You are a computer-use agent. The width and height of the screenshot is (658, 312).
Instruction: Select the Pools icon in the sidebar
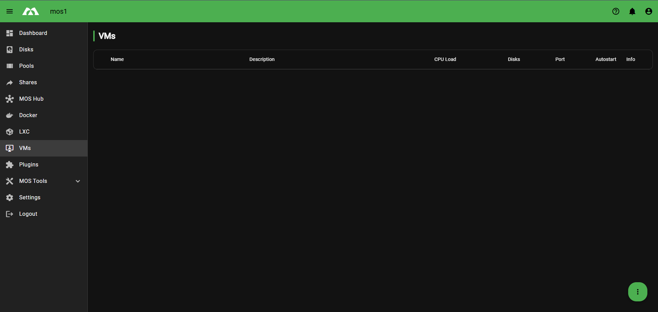pos(9,66)
